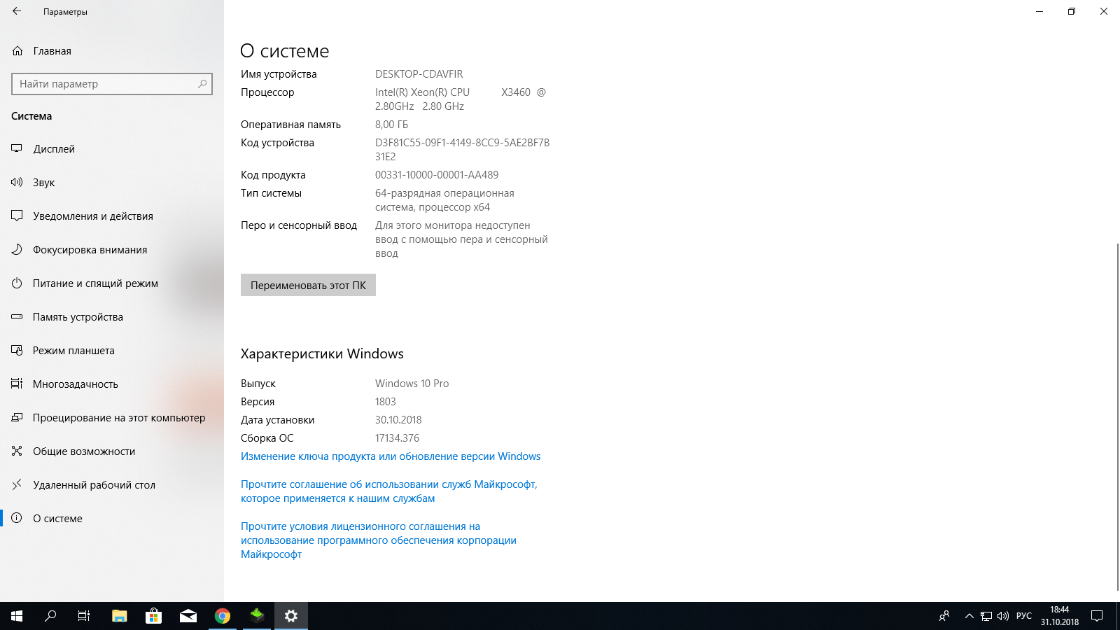The image size is (1120, 630).
Task: Open Питание и спящий режим
Action: [x=95, y=283]
